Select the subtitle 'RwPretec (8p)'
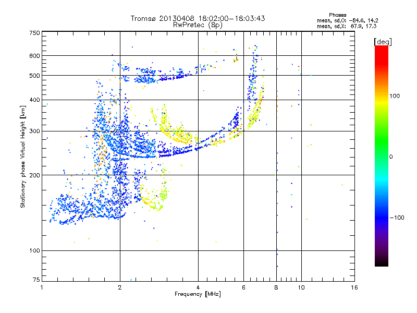Screen dimensions: 417x313 tap(198, 25)
